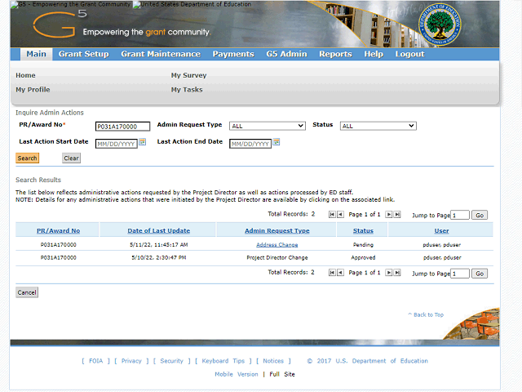Open the Payments menu
Viewport: 522px width, 392px height.
(x=233, y=54)
